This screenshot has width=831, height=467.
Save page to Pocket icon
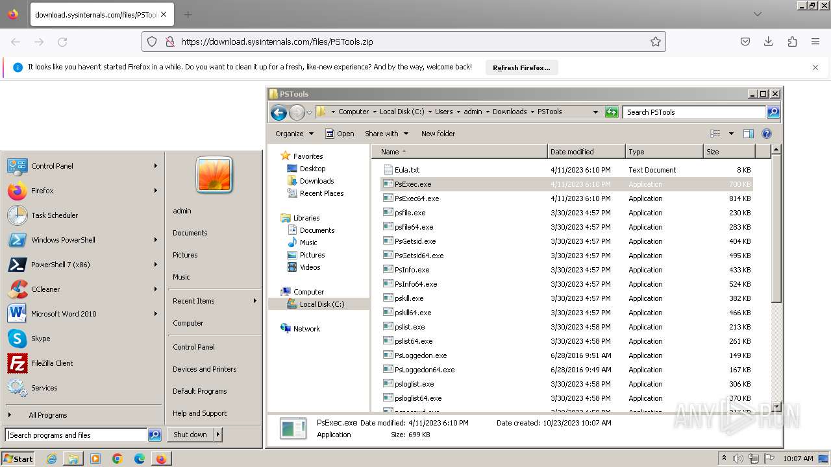point(745,42)
